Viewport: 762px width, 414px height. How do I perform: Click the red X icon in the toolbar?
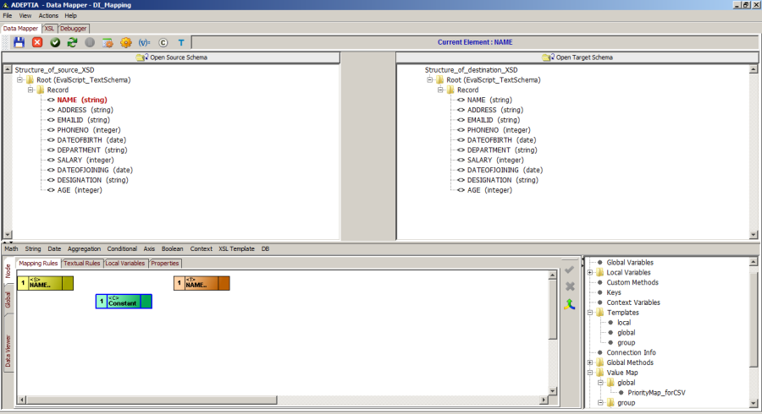click(37, 42)
